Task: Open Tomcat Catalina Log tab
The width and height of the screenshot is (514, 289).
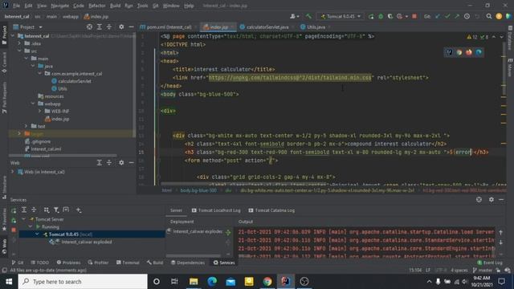Action: [271, 210]
